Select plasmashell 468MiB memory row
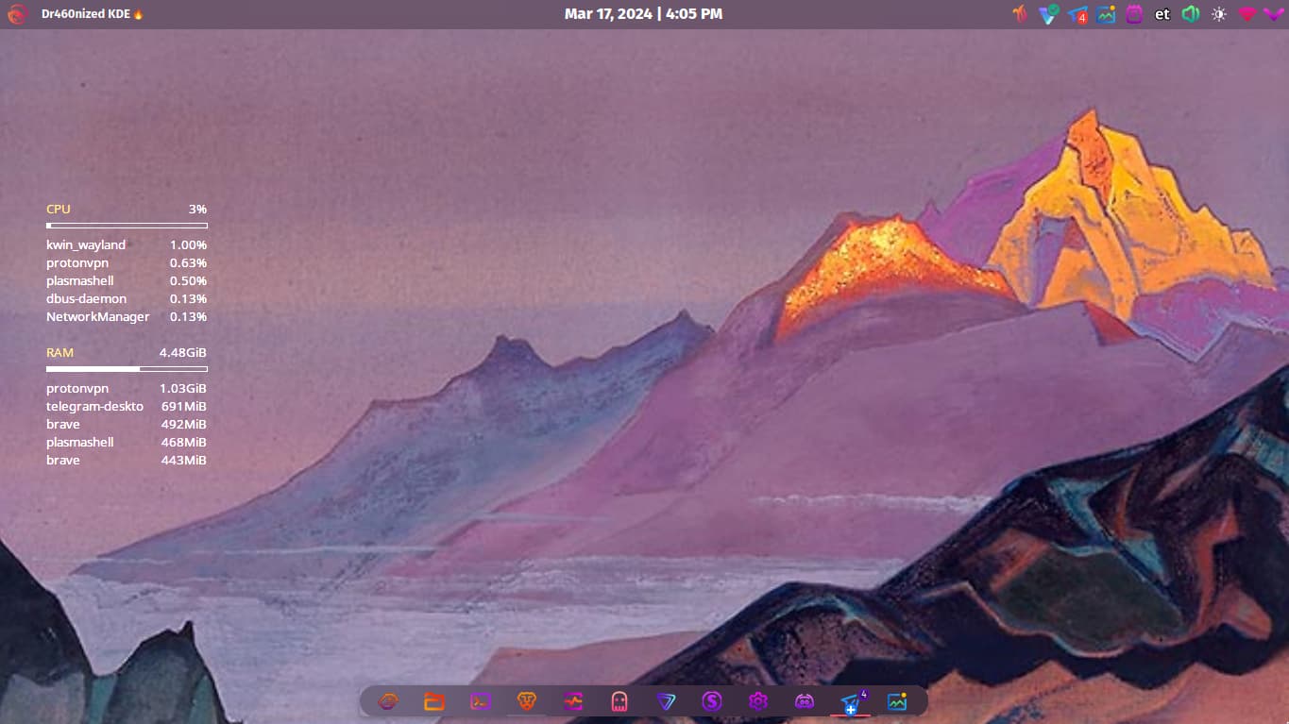The image size is (1289, 724). [x=127, y=442]
